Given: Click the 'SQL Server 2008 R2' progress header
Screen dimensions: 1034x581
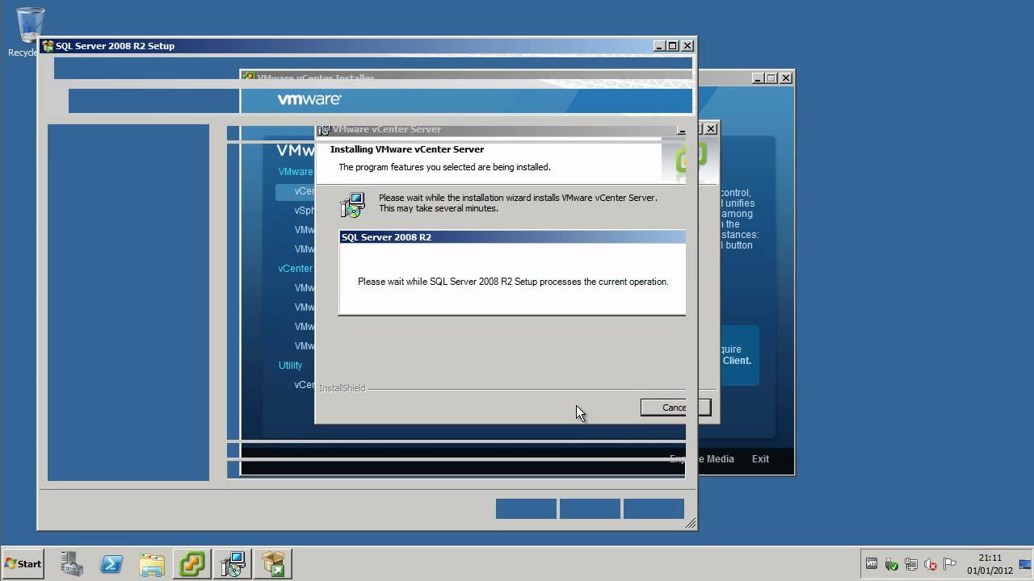Looking at the screenshot, I should point(512,237).
